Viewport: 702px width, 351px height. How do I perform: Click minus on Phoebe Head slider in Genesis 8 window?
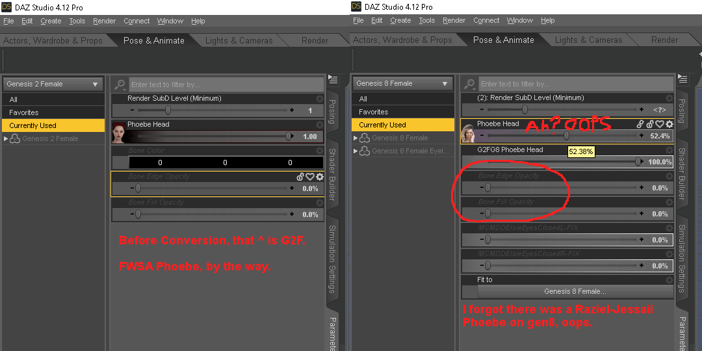pyautogui.click(x=482, y=135)
